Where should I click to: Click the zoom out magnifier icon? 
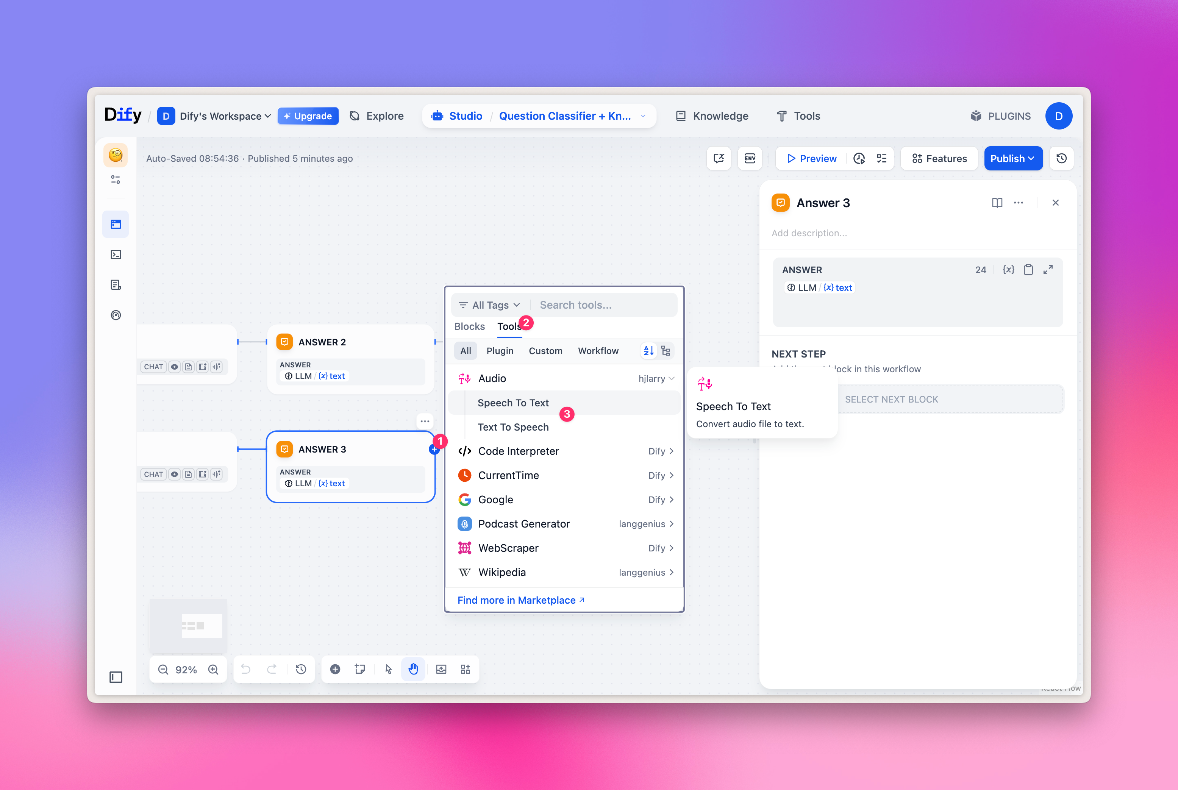coord(163,670)
